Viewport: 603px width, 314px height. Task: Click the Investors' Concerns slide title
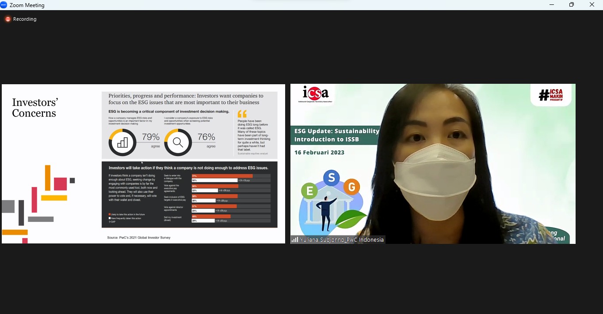(35, 108)
